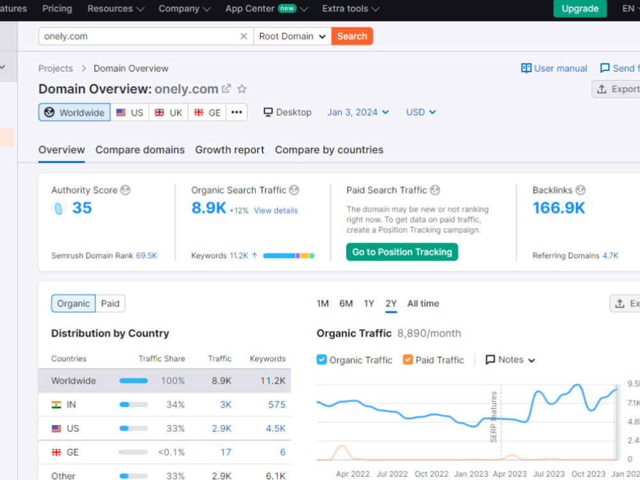
Task: Click India flag in country table
Action: (x=56, y=405)
